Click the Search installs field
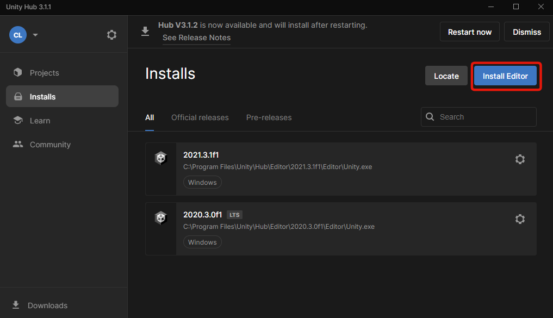Image resolution: width=553 pixels, height=318 pixels. click(x=479, y=117)
